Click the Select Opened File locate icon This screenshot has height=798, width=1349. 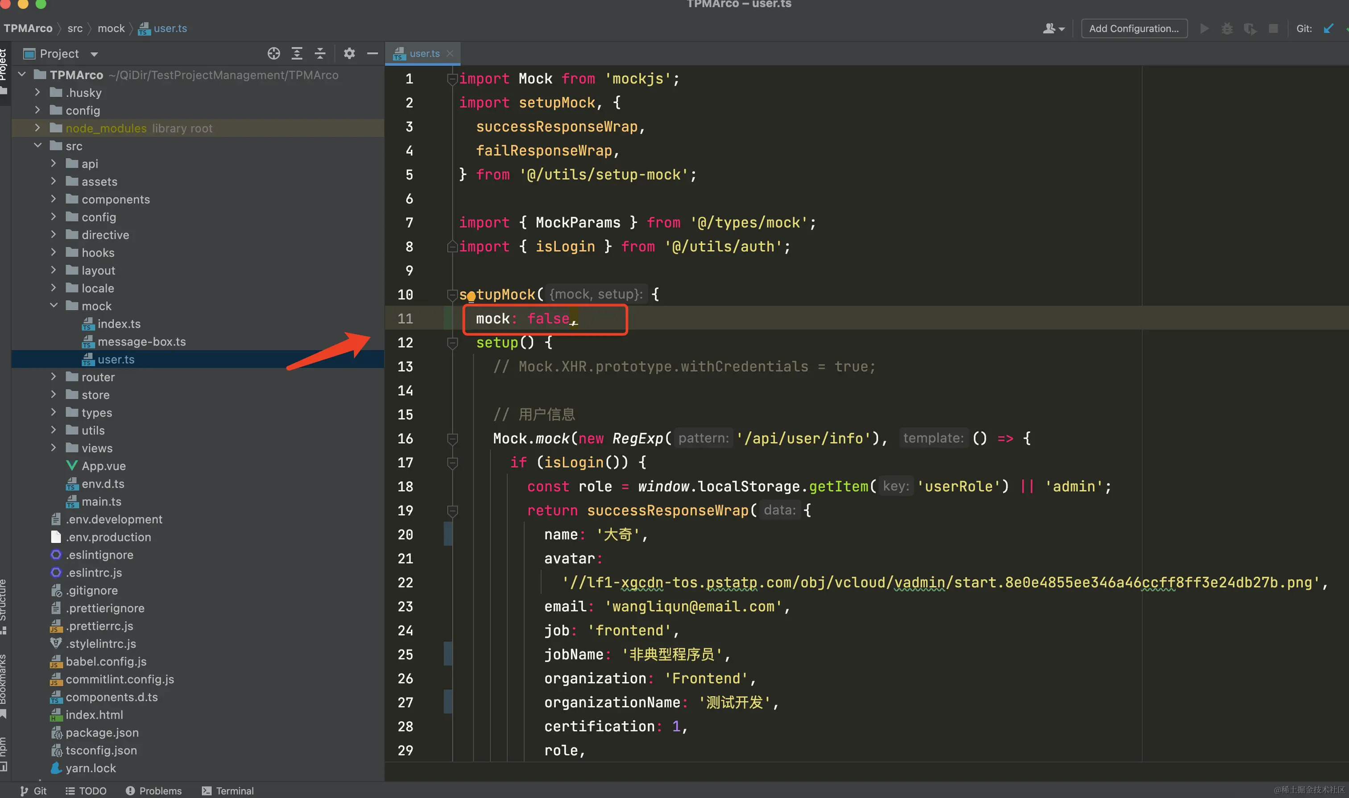273,53
